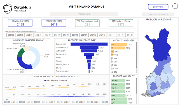The image size is (180, 105).
Task: Select the June availability bar
Action: click(x=119, y=99)
